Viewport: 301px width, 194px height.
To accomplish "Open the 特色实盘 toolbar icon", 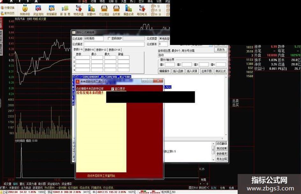I will click(78, 10).
